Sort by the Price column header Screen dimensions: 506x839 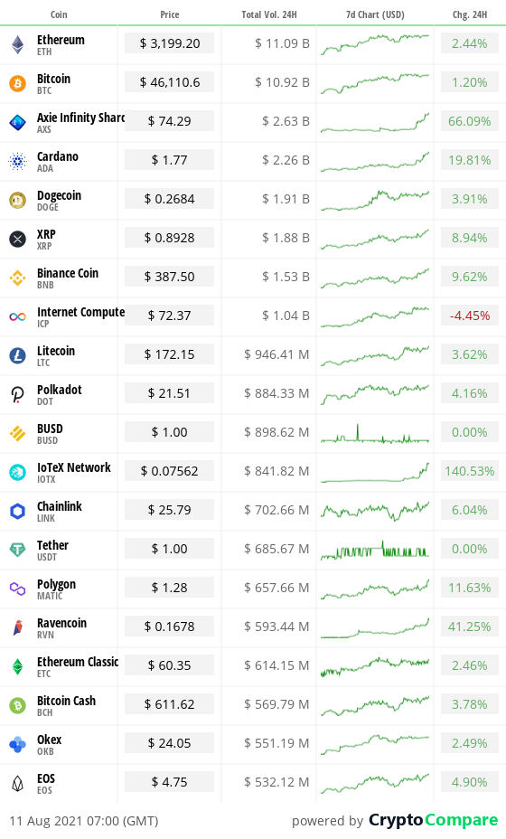pos(170,14)
